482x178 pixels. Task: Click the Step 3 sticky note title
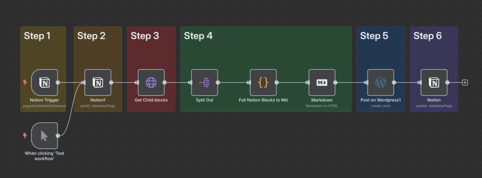[145, 36]
